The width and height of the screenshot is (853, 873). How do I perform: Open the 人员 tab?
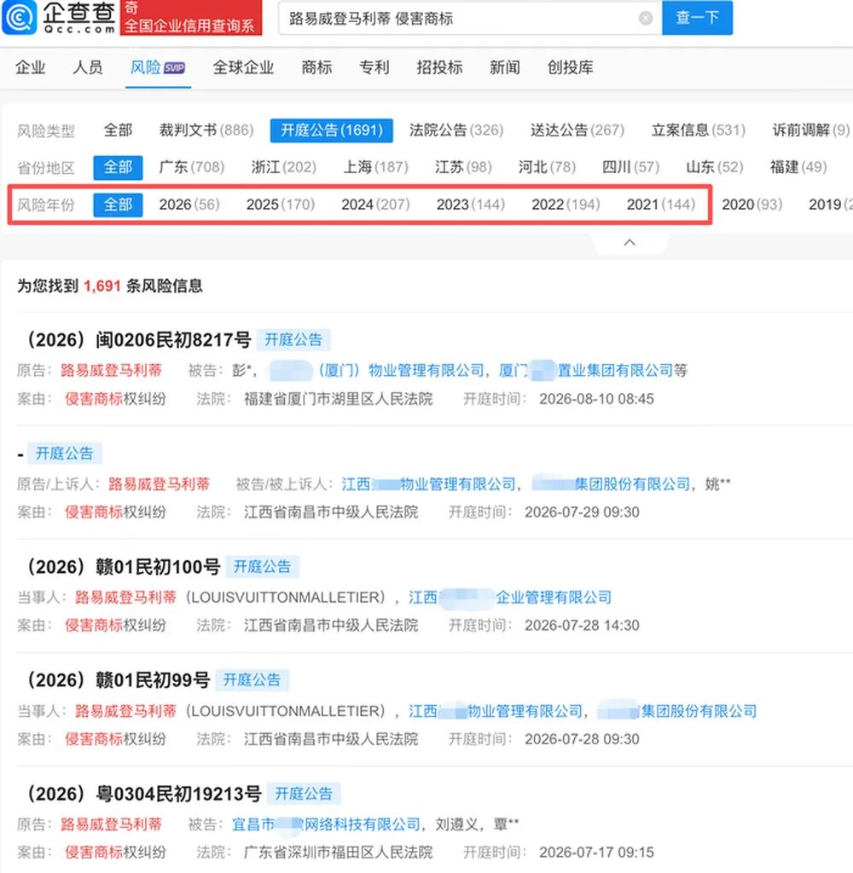click(88, 67)
